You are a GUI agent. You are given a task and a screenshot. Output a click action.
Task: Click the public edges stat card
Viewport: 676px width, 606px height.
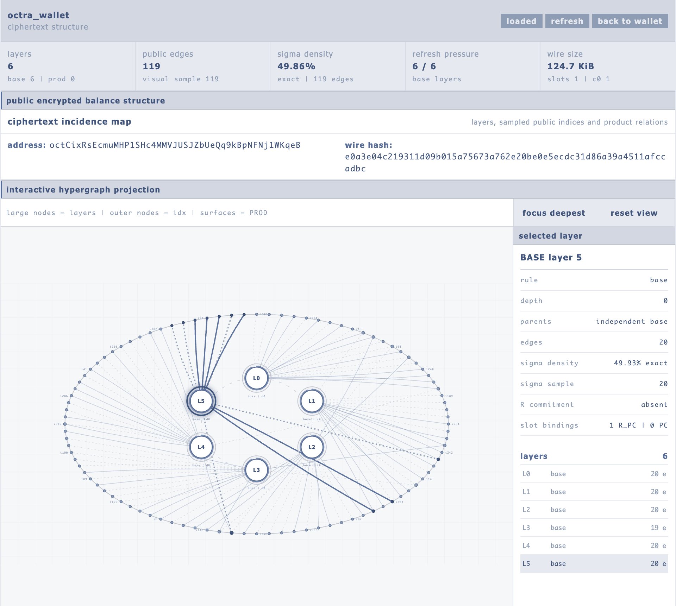[202, 67]
